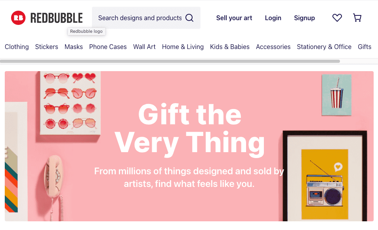Open the Stationery & Office category
378x230 pixels.
coord(324,47)
